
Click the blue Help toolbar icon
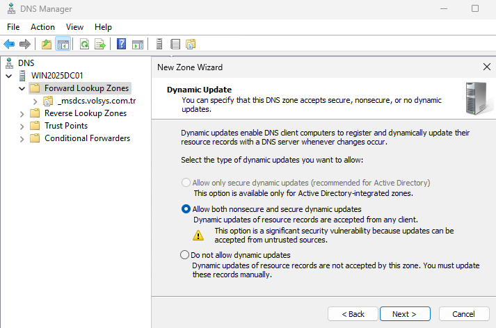[x=122, y=44]
